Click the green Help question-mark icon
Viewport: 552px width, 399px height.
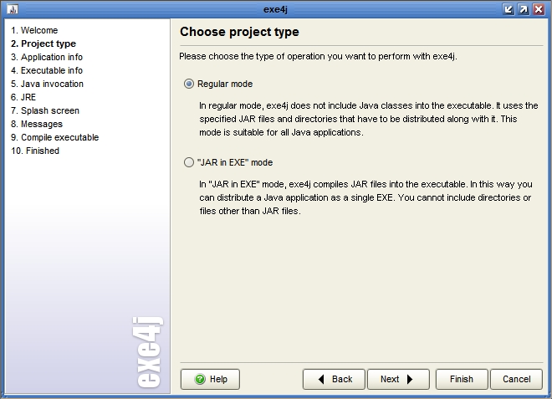(200, 379)
